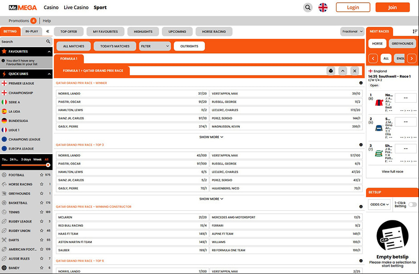The width and height of the screenshot is (419, 274).
Task: Click the Tennis sport icon
Action: [4, 212]
